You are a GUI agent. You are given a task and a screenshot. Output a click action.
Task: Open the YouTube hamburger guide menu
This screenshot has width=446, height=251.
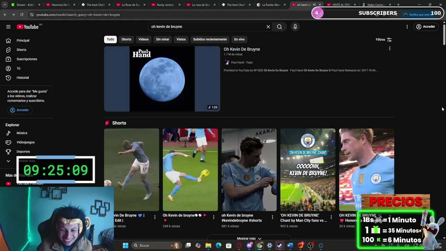tap(8, 26)
